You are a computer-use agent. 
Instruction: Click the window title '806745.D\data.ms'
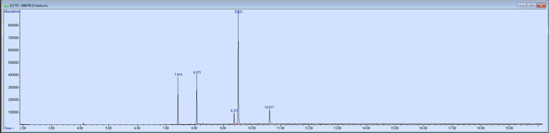35,5
